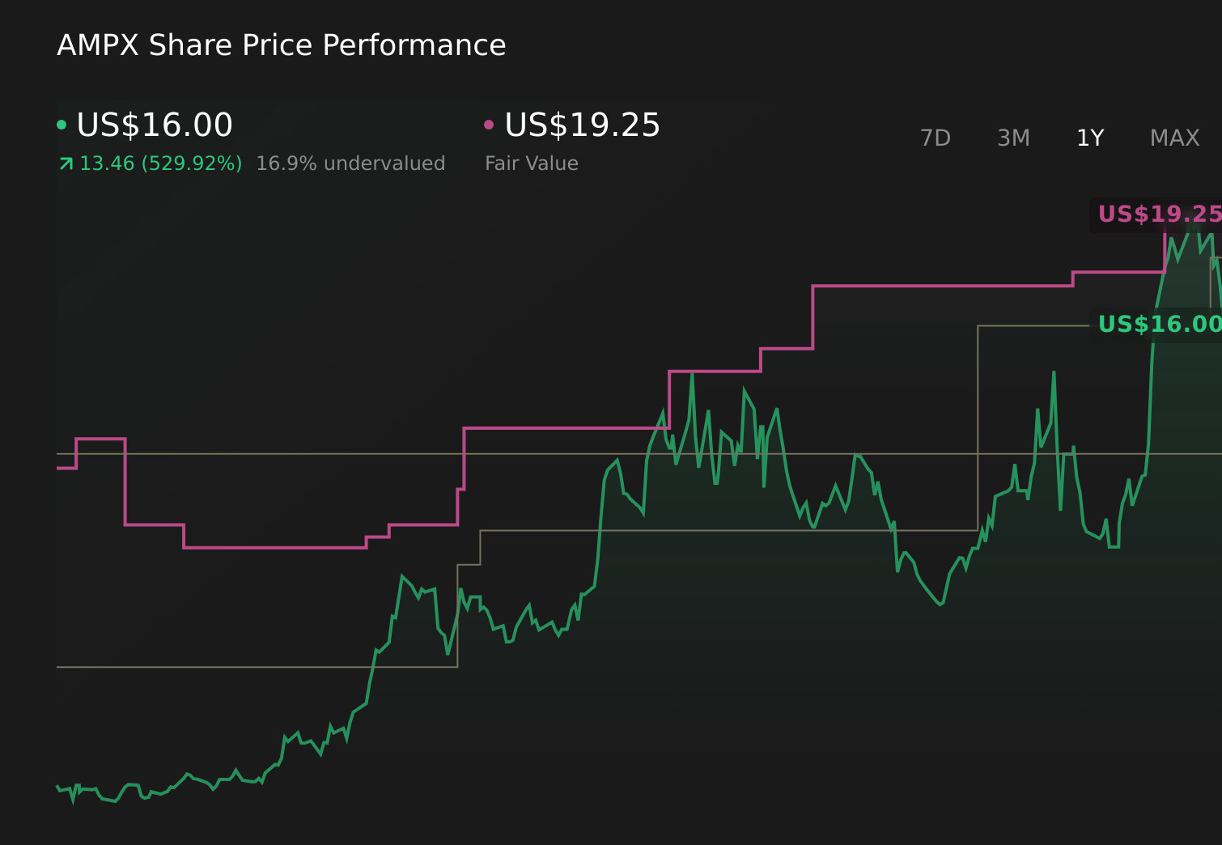Image resolution: width=1222 pixels, height=845 pixels.
Task: Select the green upward trend arrow icon
Action: [66, 163]
